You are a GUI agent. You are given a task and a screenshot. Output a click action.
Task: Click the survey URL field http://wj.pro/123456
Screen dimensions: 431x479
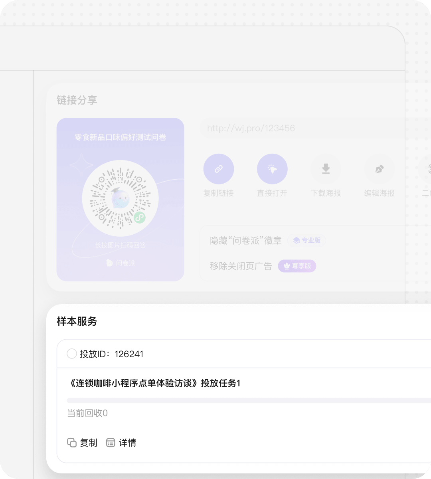pyautogui.click(x=315, y=128)
